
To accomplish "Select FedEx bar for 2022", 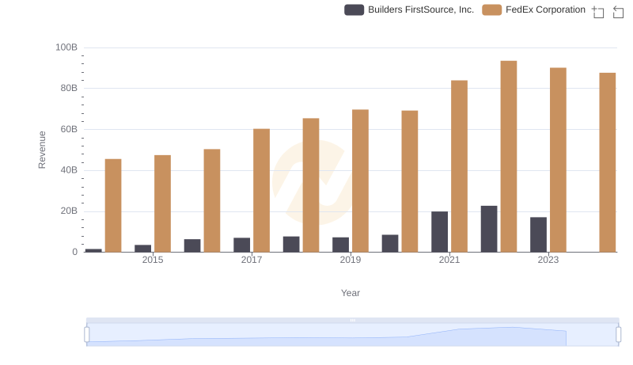I will [x=509, y=157].
